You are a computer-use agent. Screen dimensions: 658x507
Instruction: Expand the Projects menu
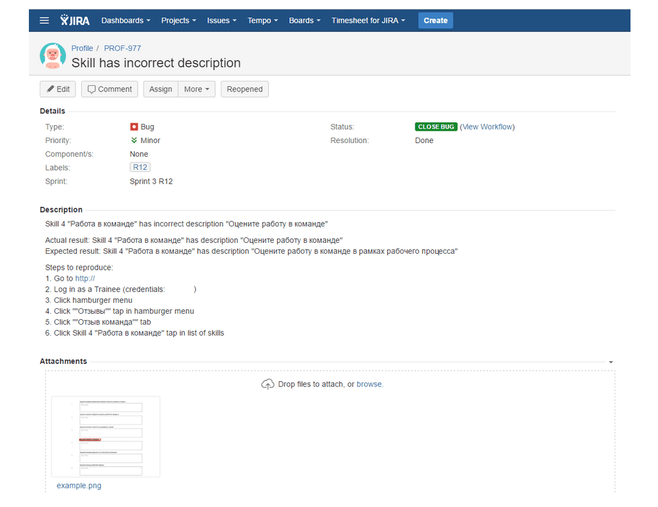[x=178, y=21]
